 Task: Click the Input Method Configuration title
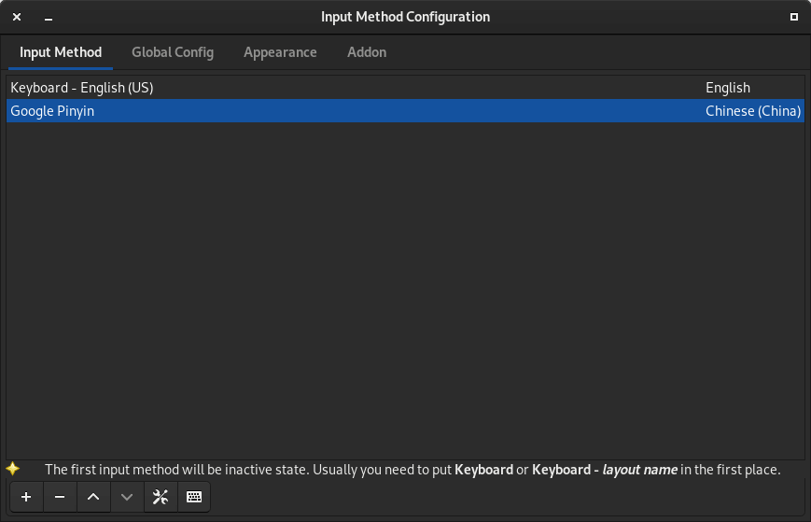(x=405, y=17)
